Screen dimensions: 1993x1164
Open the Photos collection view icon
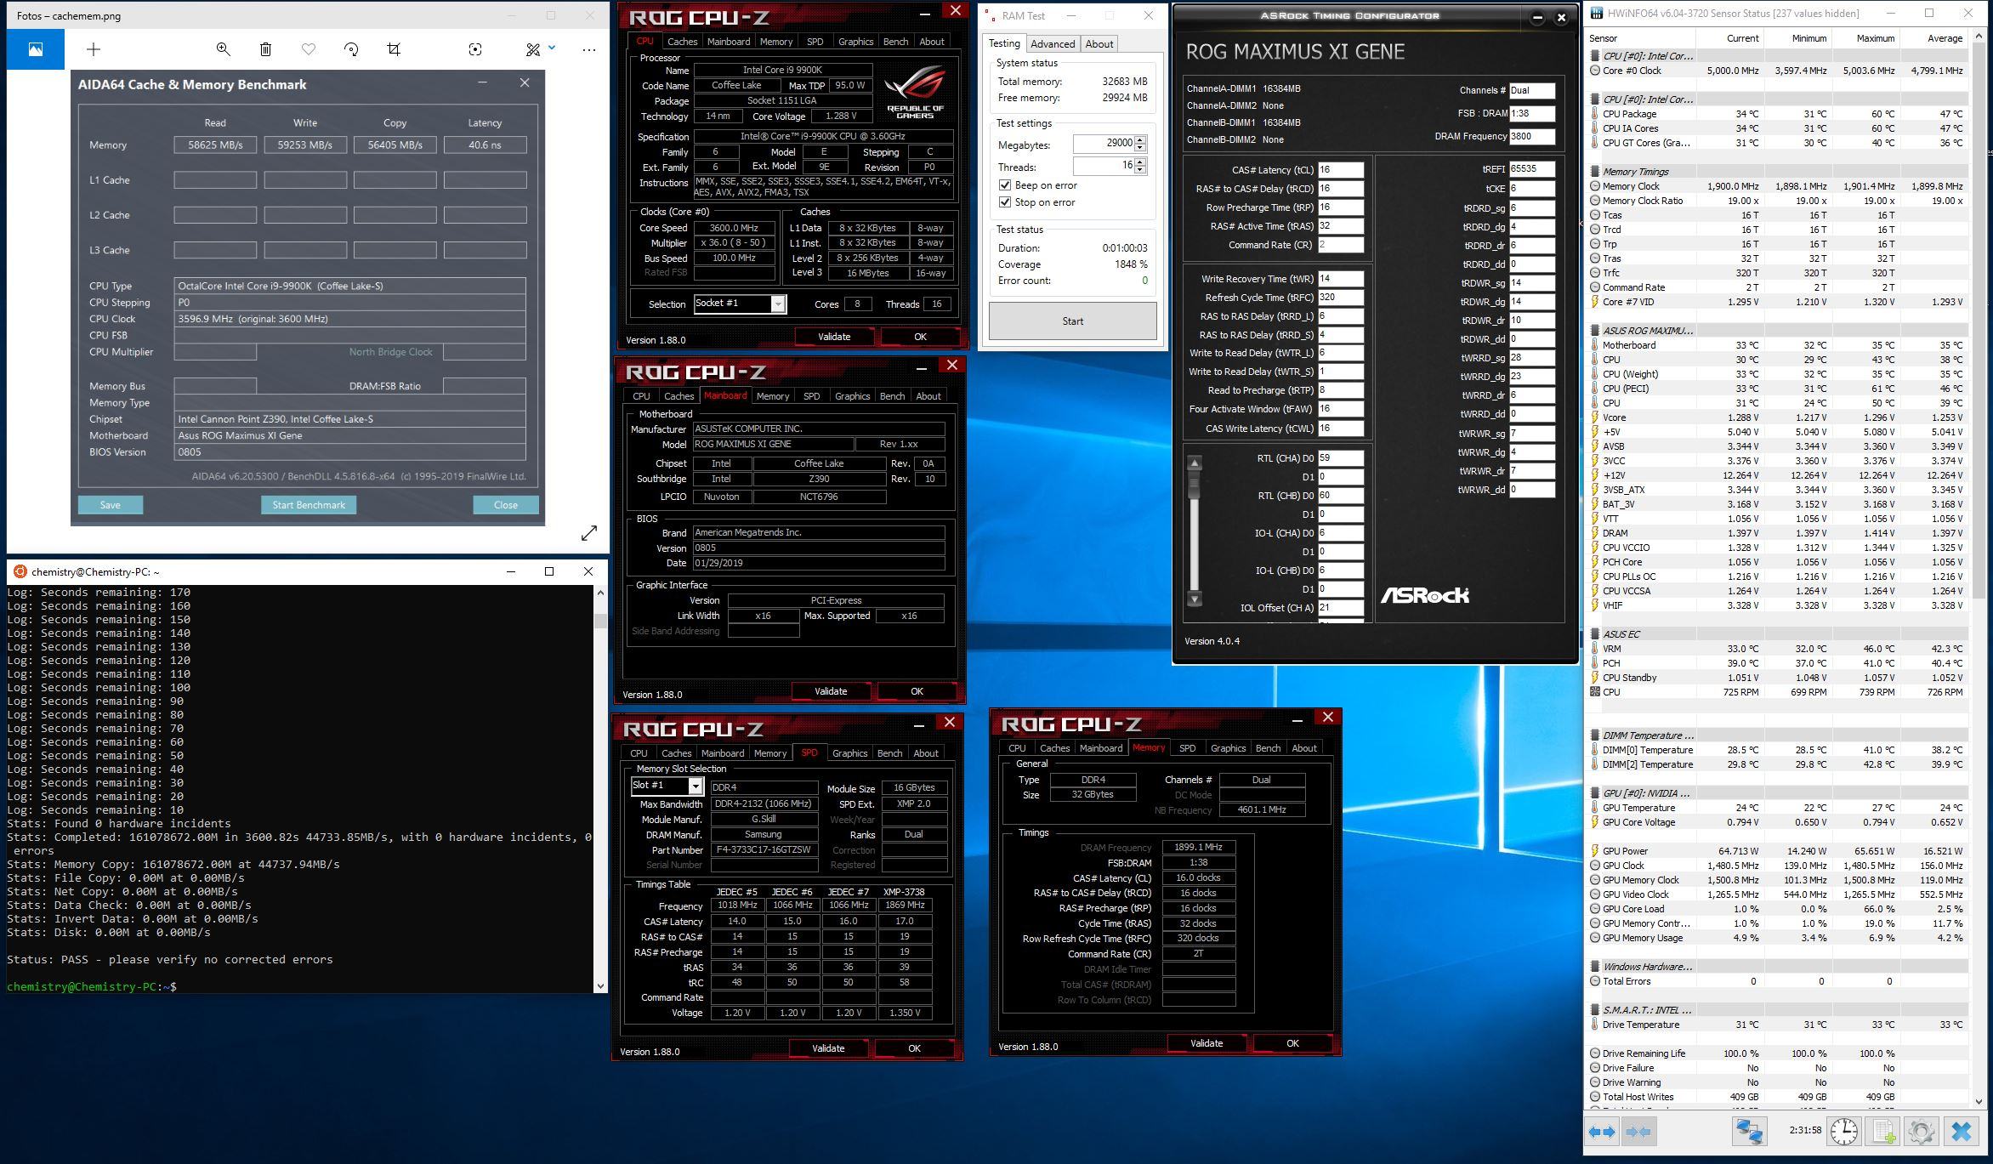click(35, 49)
